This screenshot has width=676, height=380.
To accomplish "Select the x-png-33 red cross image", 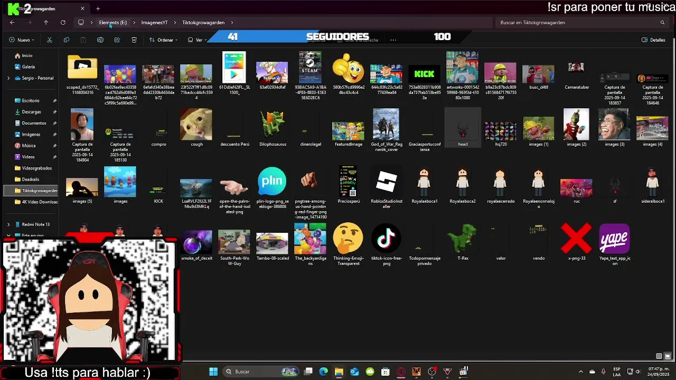I will 577,242.
